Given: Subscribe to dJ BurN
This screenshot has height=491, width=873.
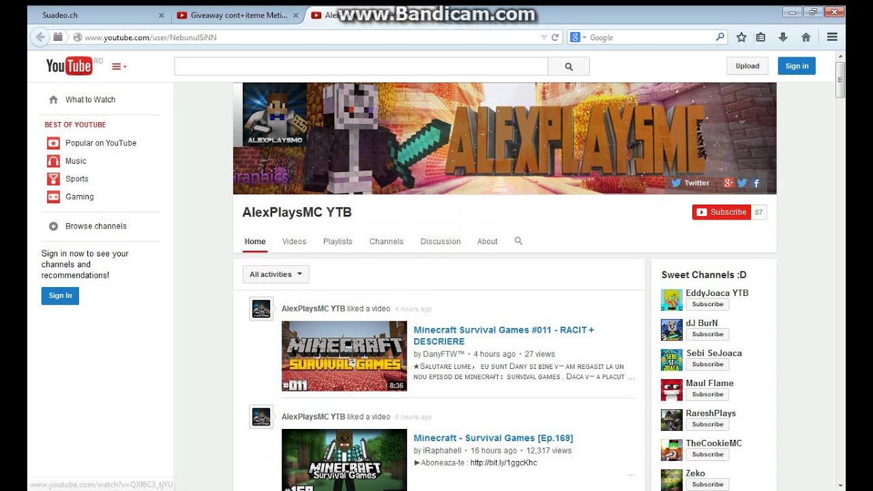Looking at the screenshot, I should click(707, 334).
